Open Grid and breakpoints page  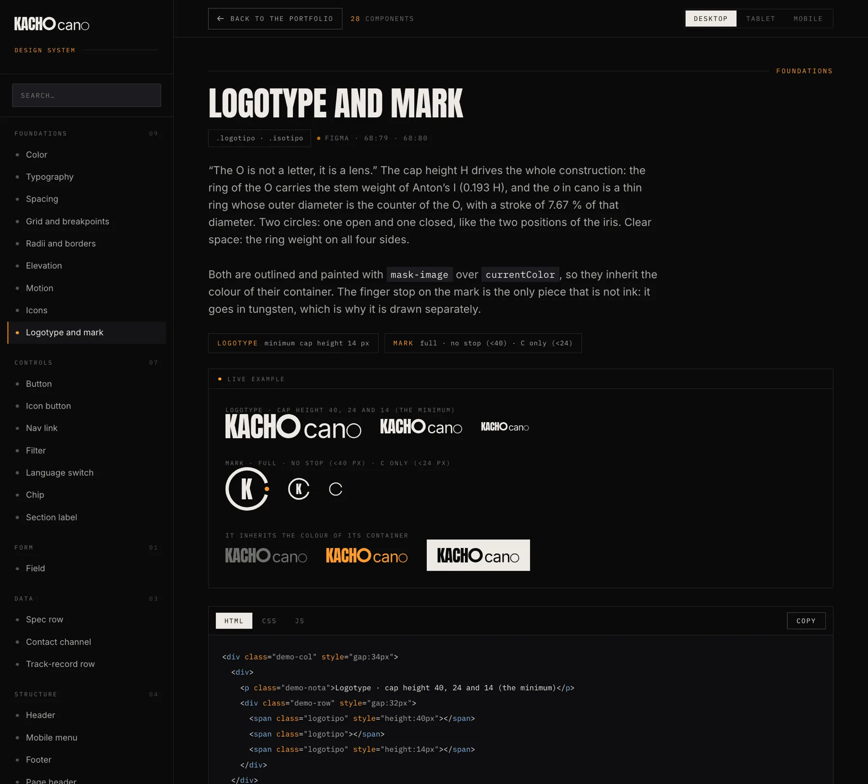[87, 221]
